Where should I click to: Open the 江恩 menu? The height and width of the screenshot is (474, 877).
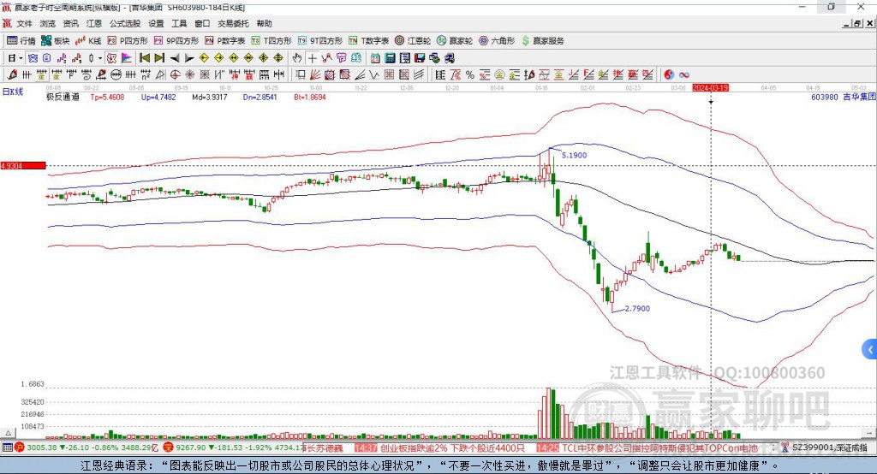[94, 23]
